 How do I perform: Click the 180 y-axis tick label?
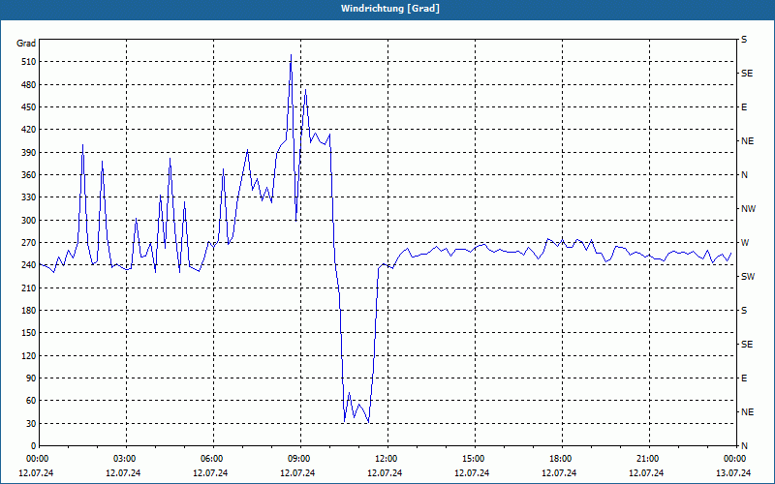pyautogui.click(x=29, y=311)
